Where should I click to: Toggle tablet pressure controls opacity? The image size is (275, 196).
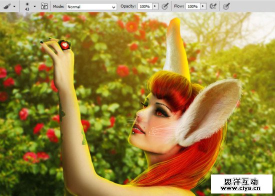click(x=165, y=6)
